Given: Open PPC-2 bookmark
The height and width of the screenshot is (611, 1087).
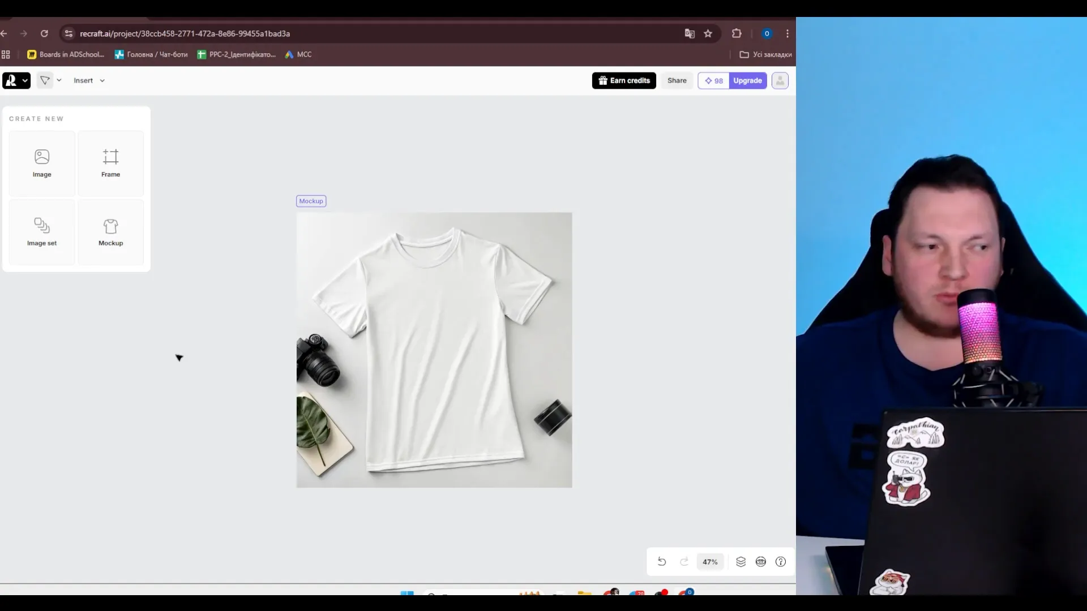Looking at the screenshot, I should (236, 54).
